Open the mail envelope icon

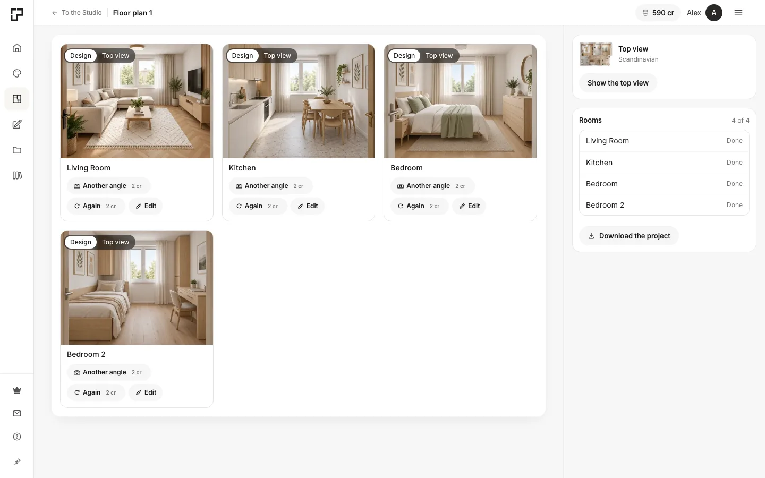point(17,413)
